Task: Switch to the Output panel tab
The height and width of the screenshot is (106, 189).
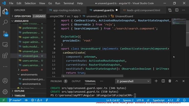Action: coord(76,81)
